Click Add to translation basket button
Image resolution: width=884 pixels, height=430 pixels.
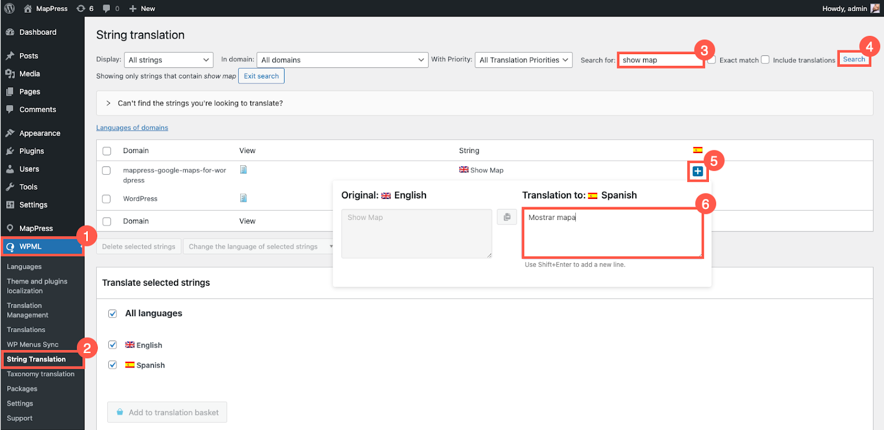(x=167, y=412)
